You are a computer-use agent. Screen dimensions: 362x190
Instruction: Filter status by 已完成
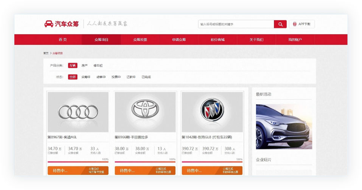coord(146,77)
